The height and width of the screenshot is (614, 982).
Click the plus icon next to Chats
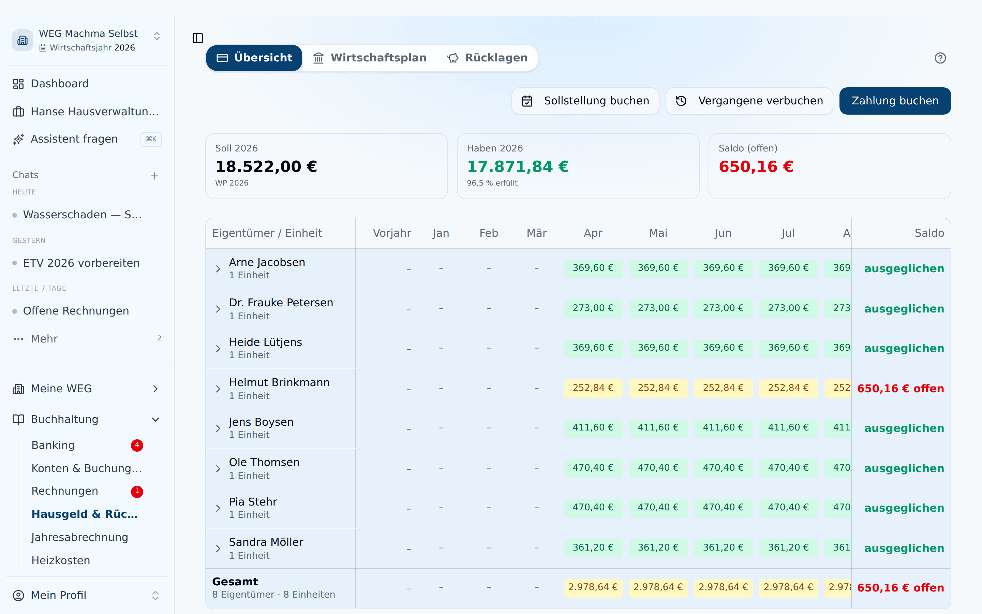[x=154, y=176]
